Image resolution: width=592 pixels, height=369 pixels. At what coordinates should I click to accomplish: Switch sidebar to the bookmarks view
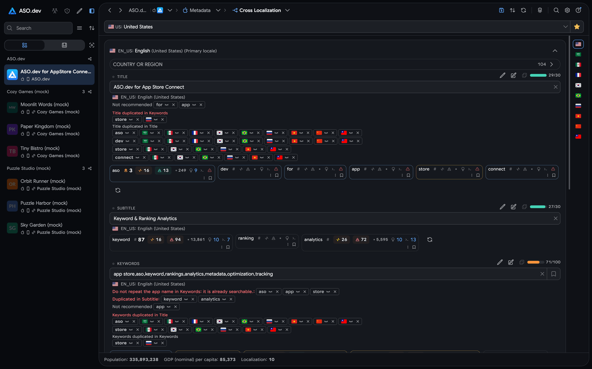pos(64,45)
